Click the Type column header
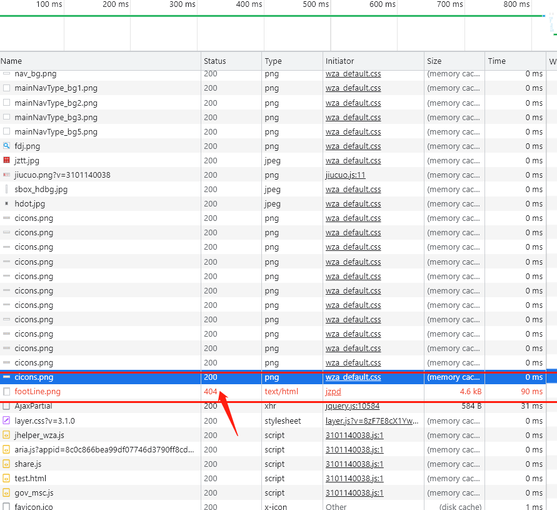This screenshot has height=510, width=557. pyautogui.click(x=273, y=61)
